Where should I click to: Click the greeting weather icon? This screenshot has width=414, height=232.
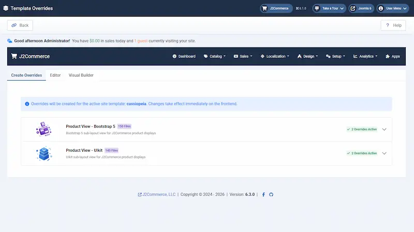coord(10,41)
